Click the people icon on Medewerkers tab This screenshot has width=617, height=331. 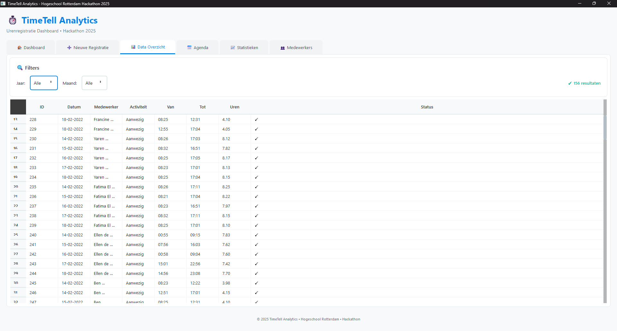coord(282,48)
